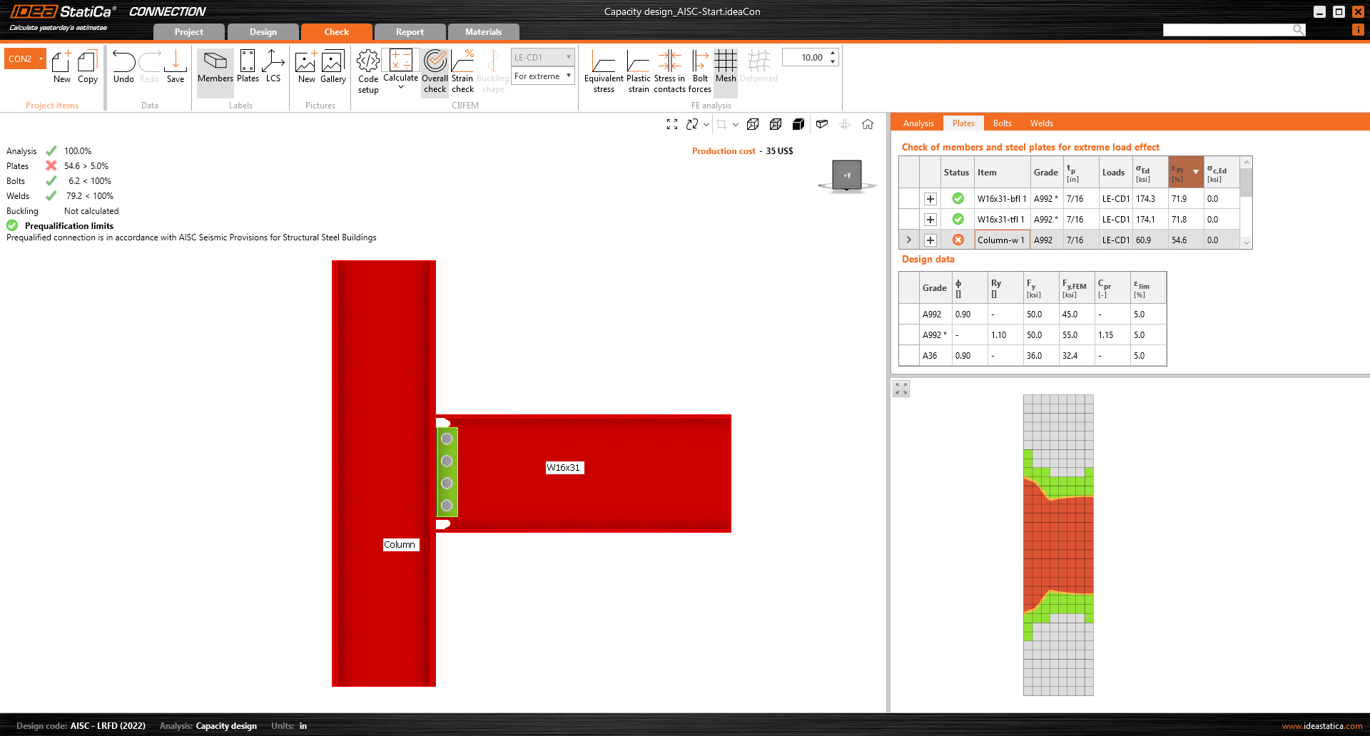Click the Calculate button
1370x736 pixels.
pyautogui.click(x=400, y=67)
